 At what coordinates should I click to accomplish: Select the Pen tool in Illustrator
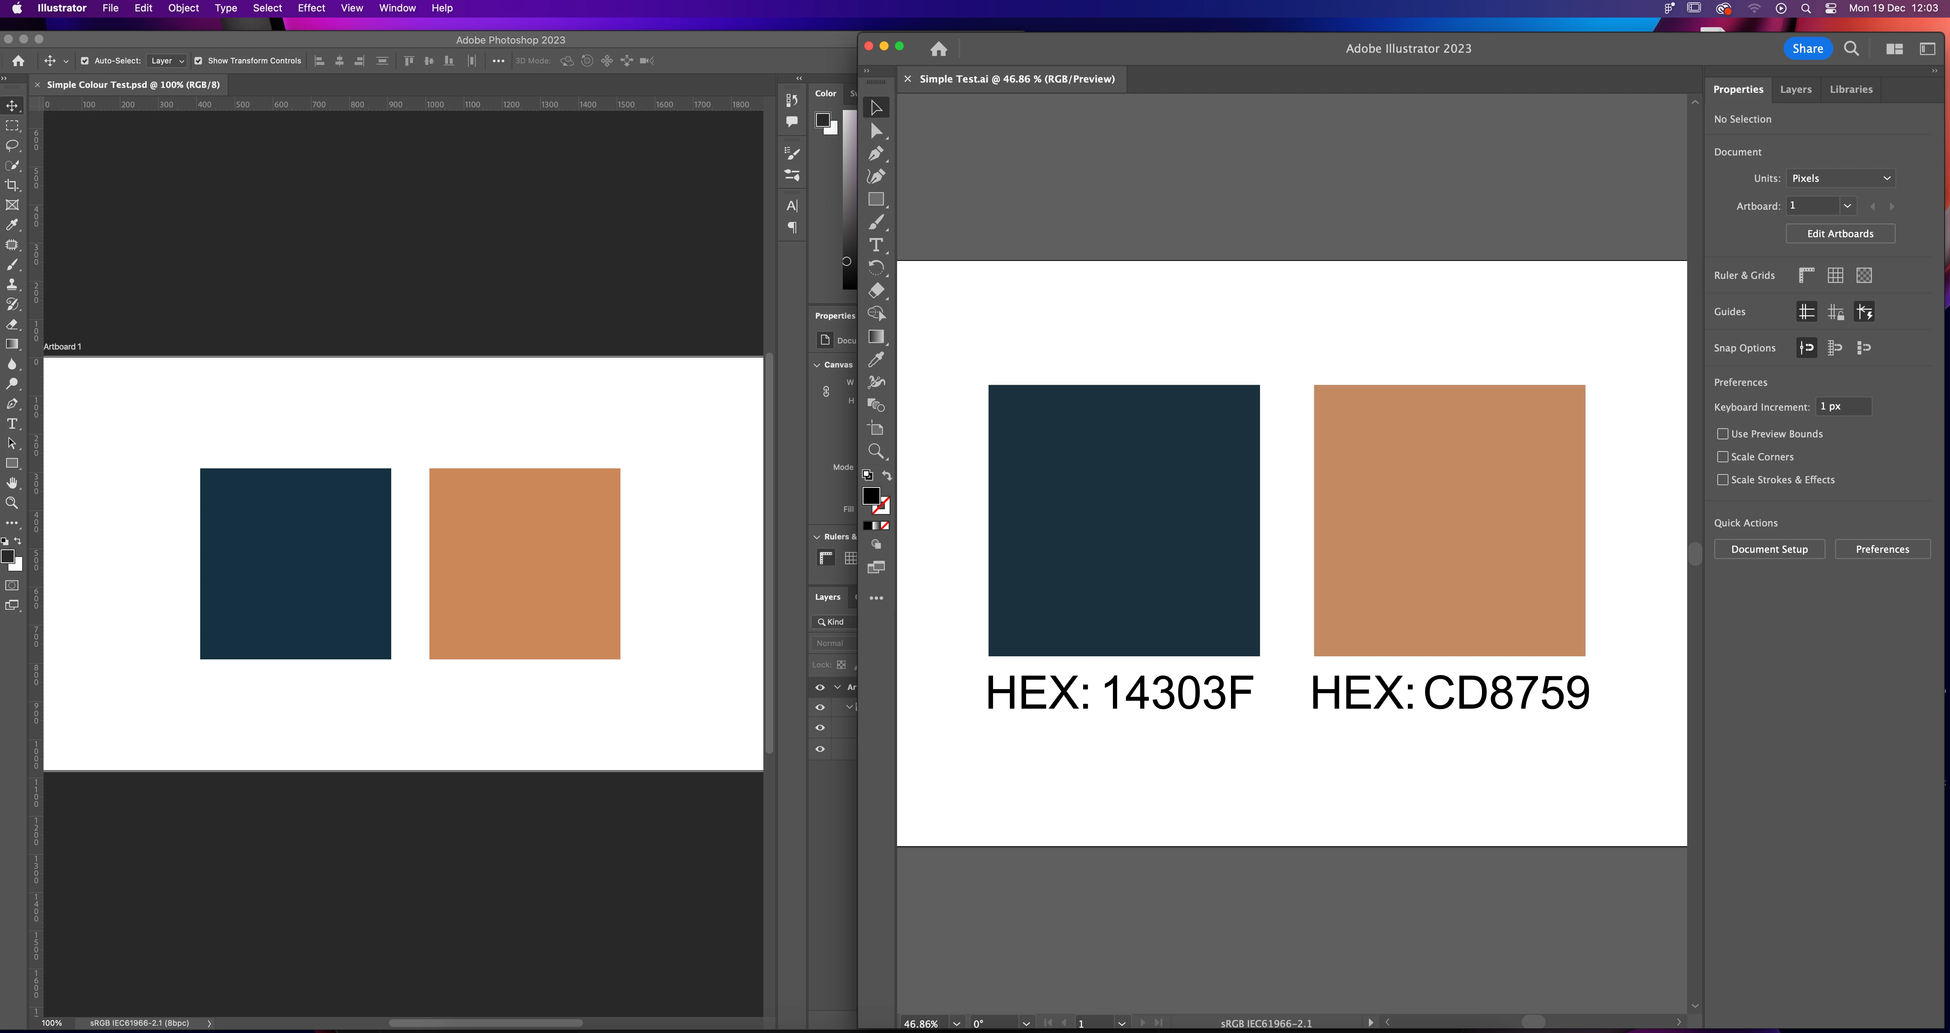[x=876, y=154]
